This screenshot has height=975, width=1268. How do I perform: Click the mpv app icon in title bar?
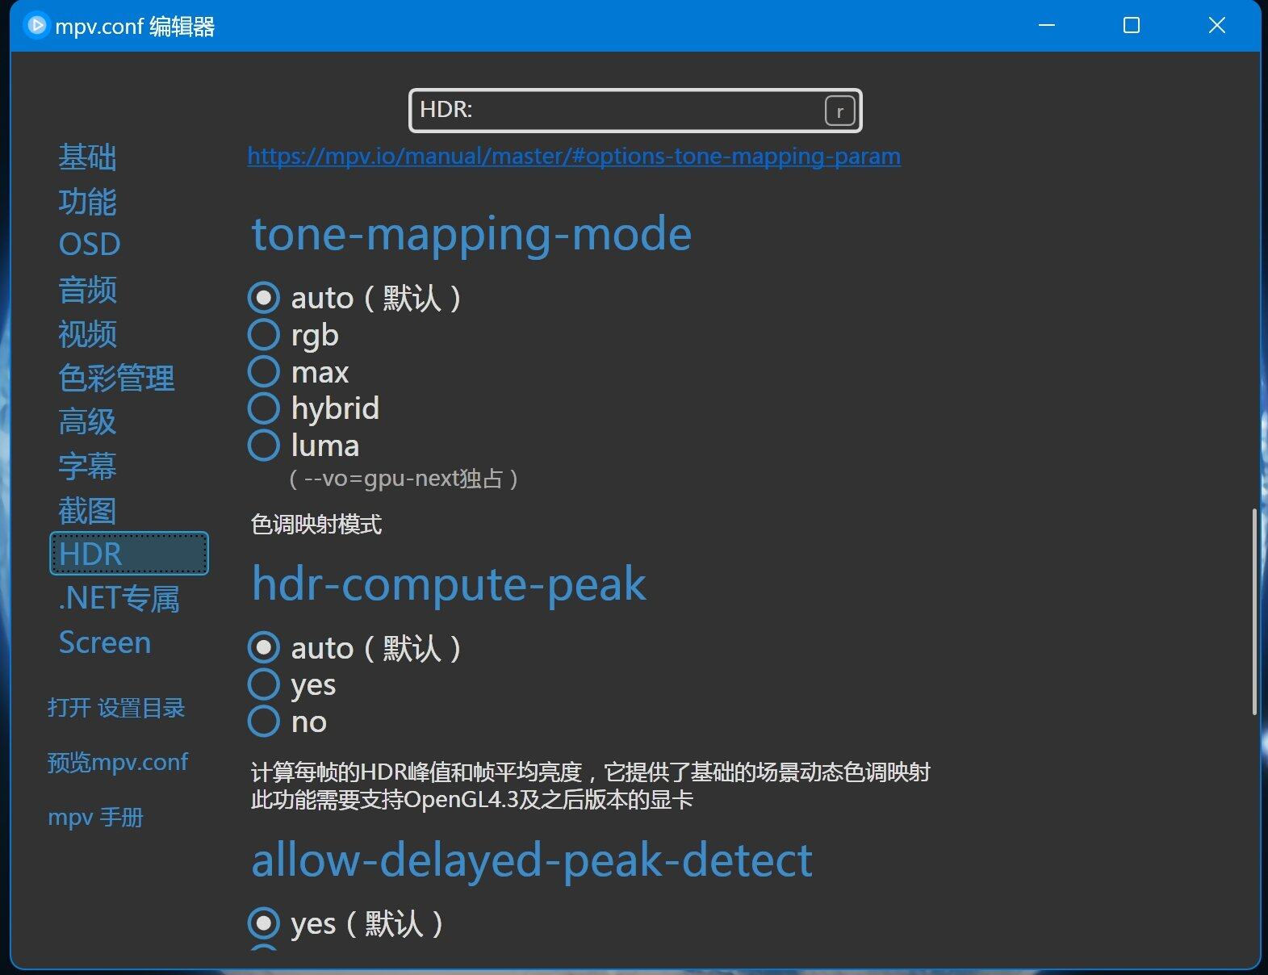click(x=36, y=26)
